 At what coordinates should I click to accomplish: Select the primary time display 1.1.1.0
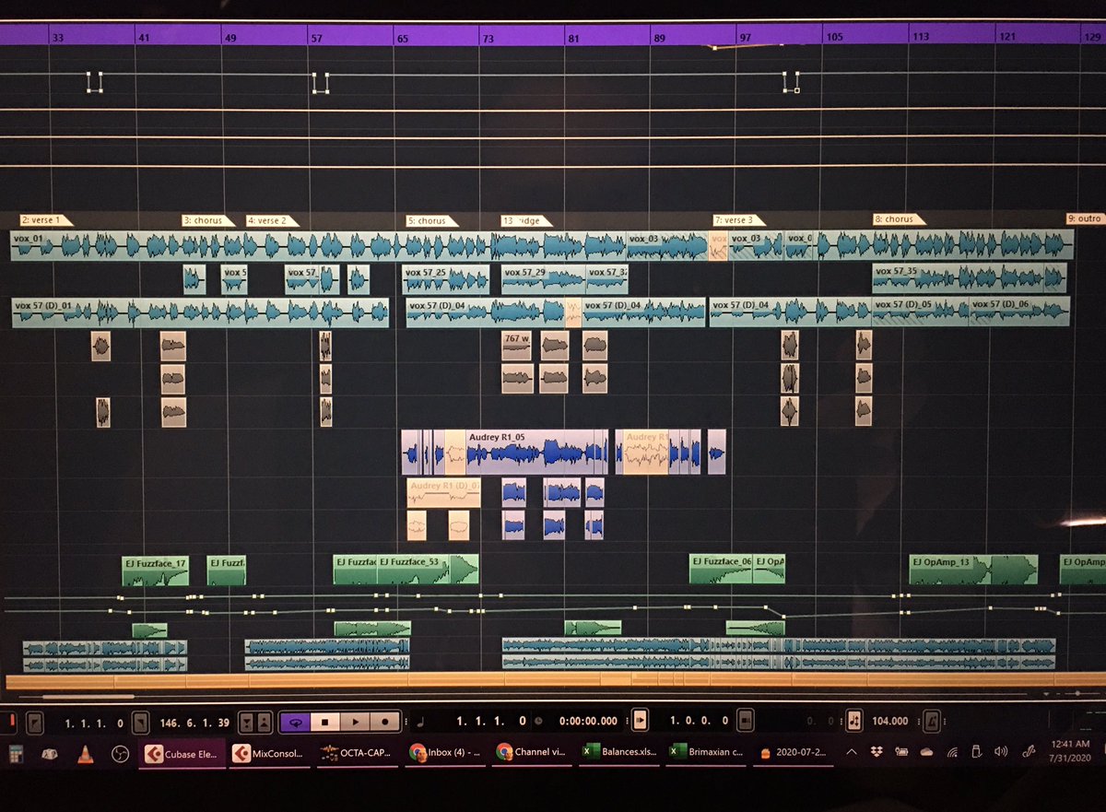tap(491, 721)
